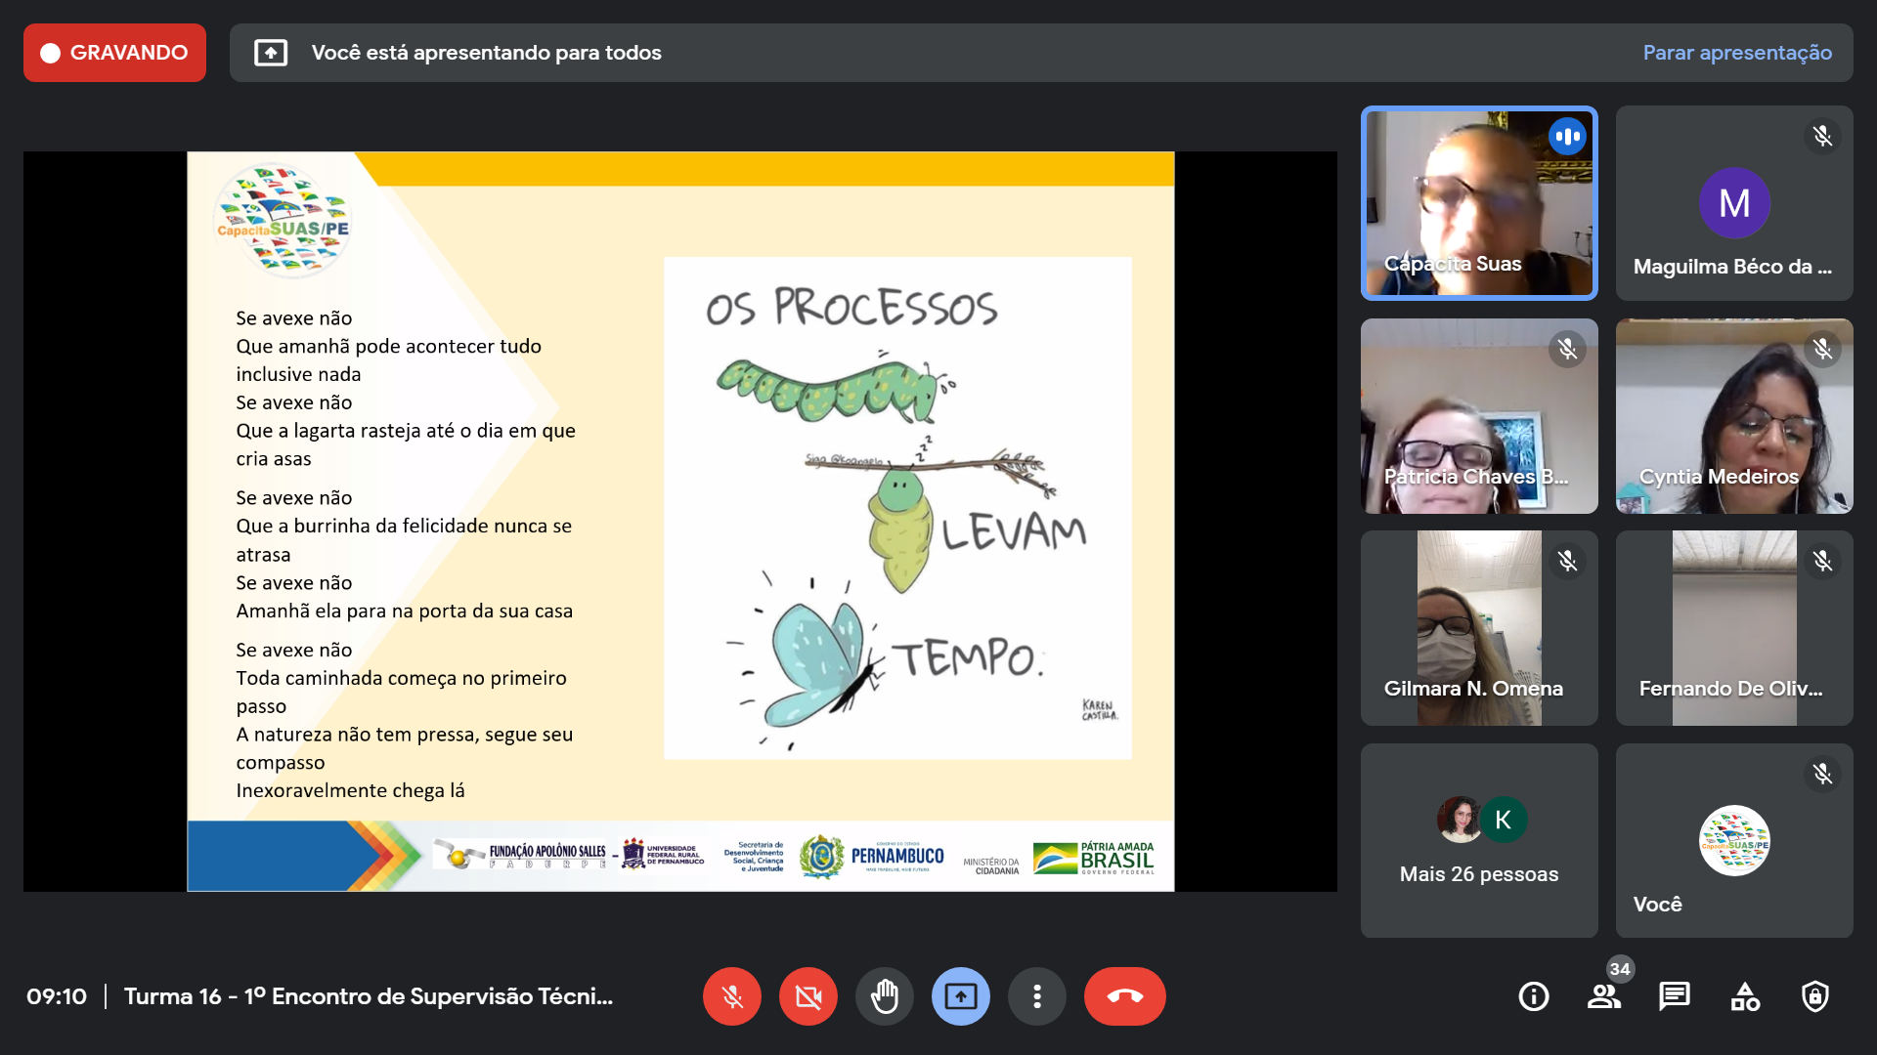Open meeting details info icon

click(x=1533, y=996)
